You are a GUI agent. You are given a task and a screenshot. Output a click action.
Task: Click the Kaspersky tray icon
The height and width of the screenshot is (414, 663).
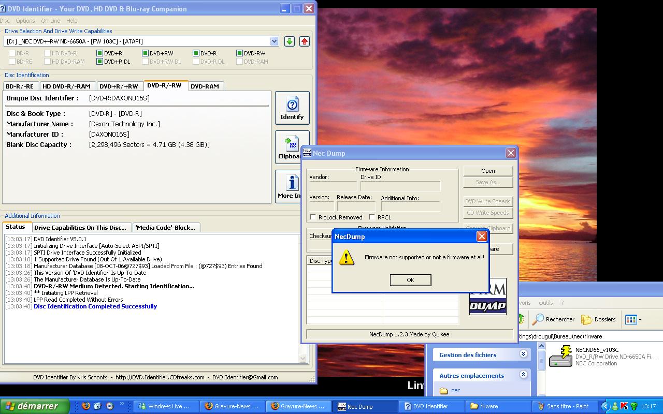pos(624,406)
